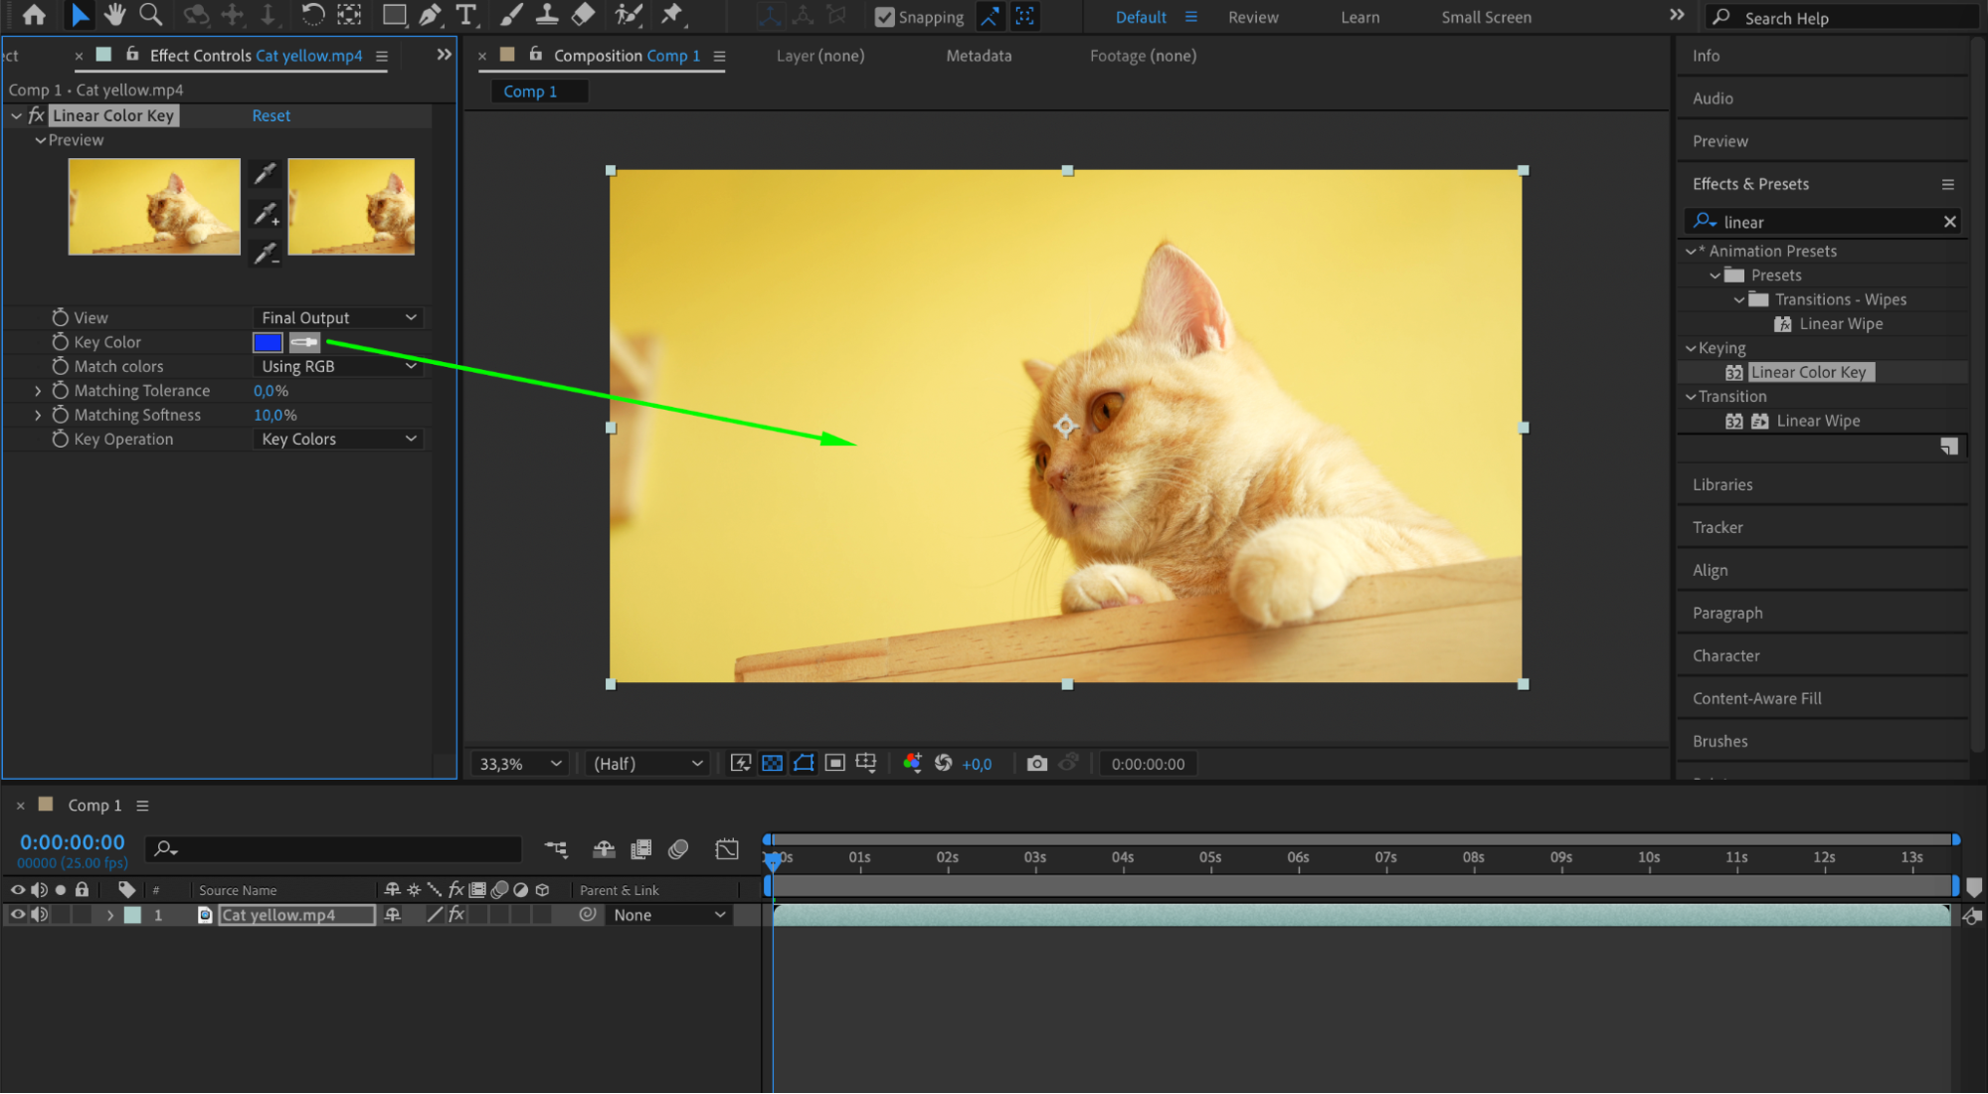This screenshot has height=1094, width=1988.
Task: Open the Key Operation dropdown
Action: pos(338,439)
